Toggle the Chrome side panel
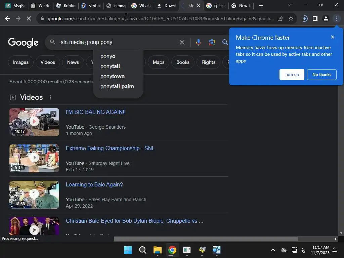The height and width of the screenshot is (258, 344). tap(315, 19)
